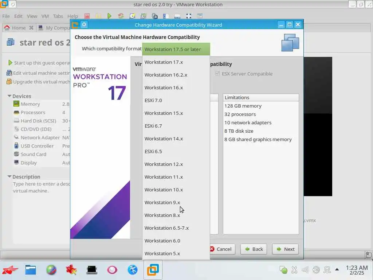
Task: Choose Workstation 12.x from the list
Action: click(176, 164)
